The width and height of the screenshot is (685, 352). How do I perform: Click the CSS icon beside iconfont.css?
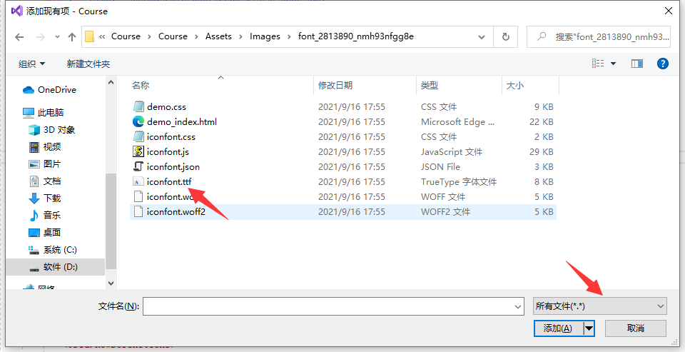(138, 137)
